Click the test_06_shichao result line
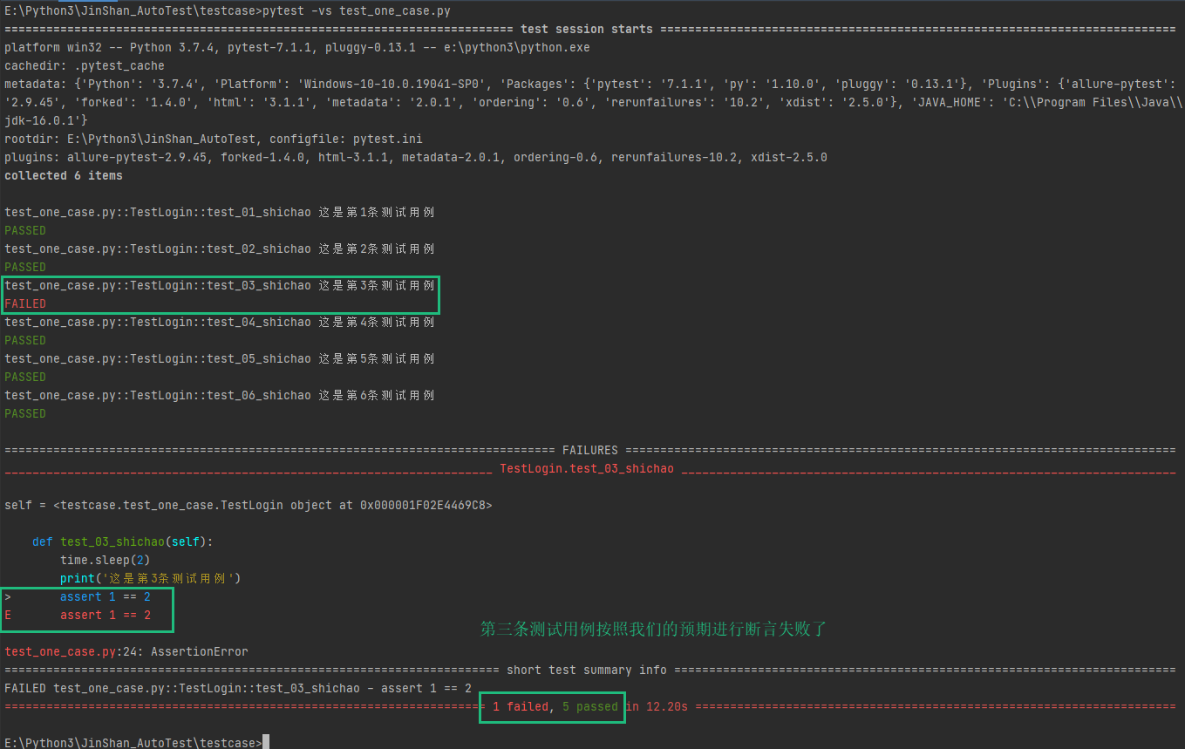The width and height of the screenshot is (1185, 749). coord(219,395)
